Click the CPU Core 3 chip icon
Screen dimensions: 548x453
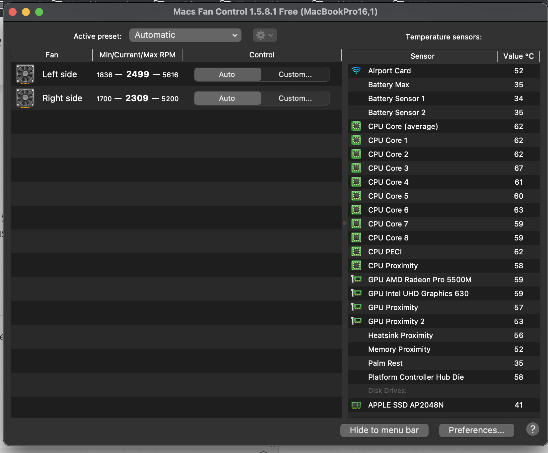[x=356, y=168]
